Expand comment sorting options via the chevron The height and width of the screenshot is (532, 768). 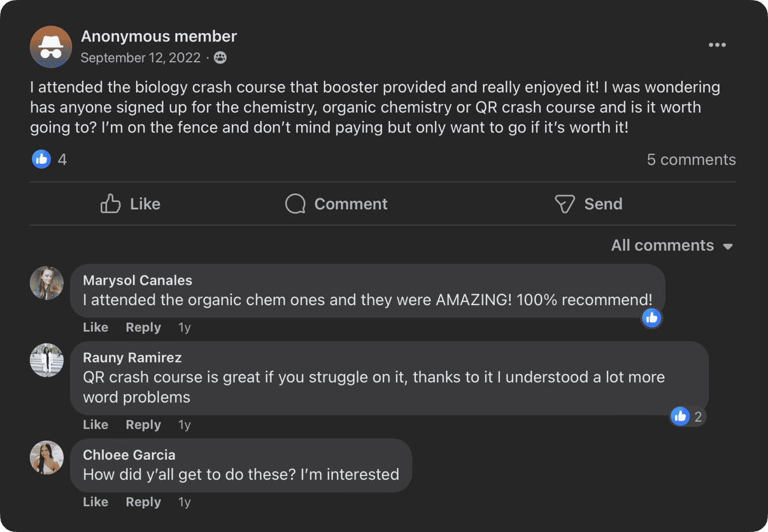pos(728,246)
